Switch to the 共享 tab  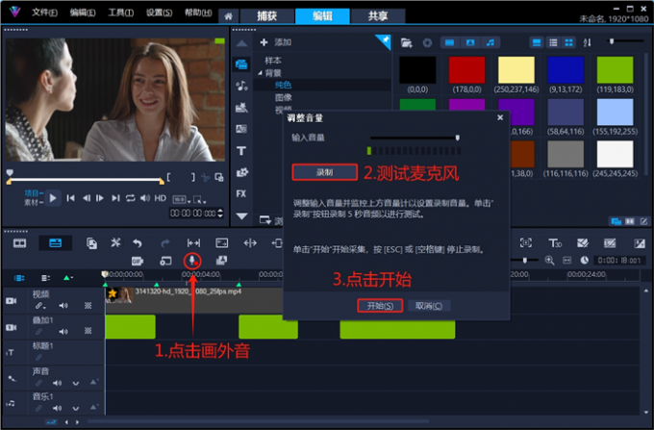[x=378, y=15]
